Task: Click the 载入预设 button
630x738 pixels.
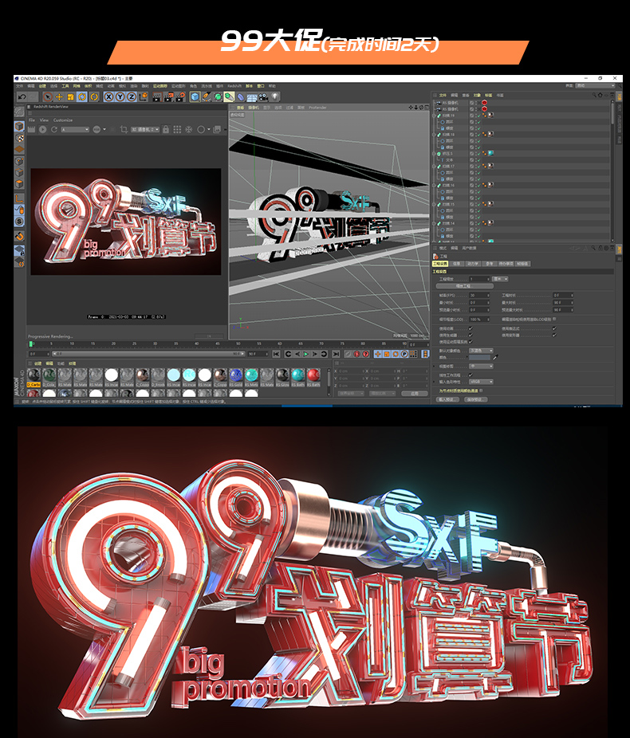Action: pyautogui.click(x=448, y=399)
